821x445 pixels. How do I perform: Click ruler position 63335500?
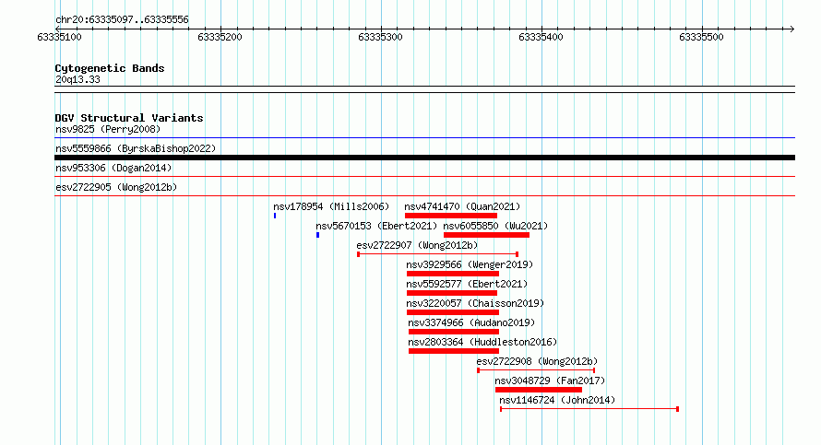click(701, 37)
